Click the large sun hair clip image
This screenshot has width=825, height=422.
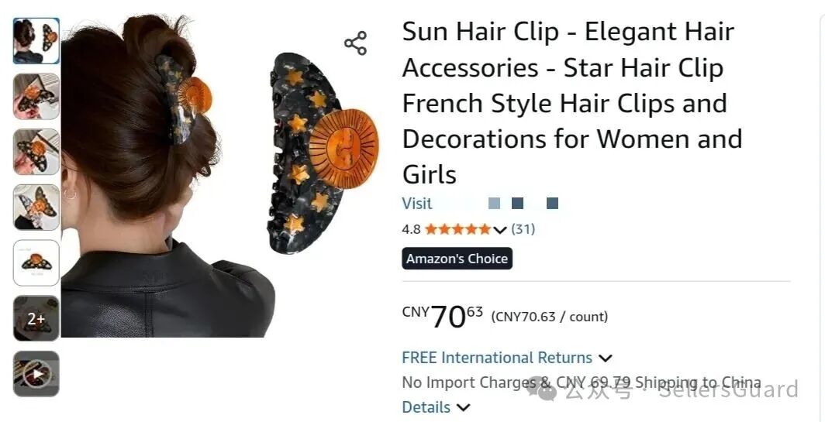tap(323, 153)
